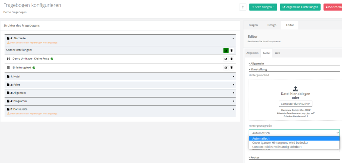Delete the Einleitungstext component

point(231,68)
